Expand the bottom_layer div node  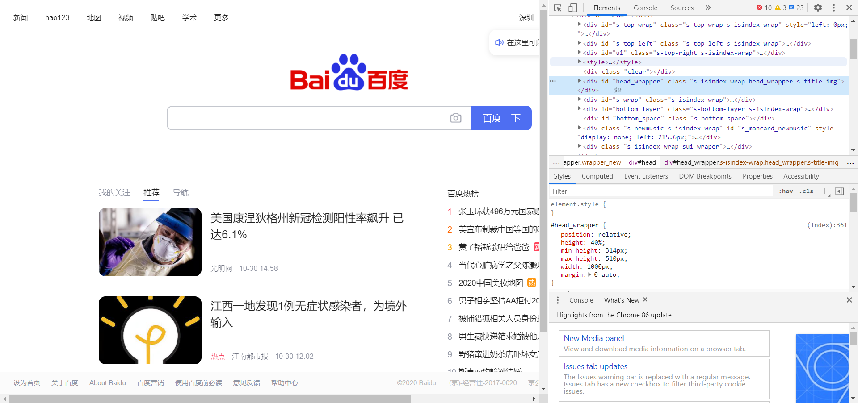click(x=580, y=109)
